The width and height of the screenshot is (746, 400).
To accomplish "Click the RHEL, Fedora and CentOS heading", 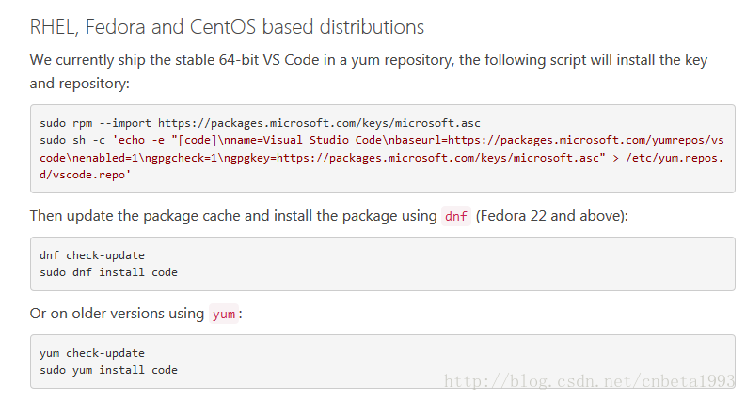I will (227, 27).
